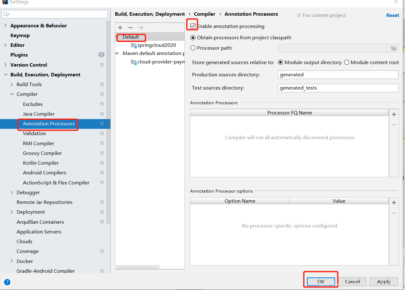
Task: Expand Version Control section
Action: [x=5, y=65]
